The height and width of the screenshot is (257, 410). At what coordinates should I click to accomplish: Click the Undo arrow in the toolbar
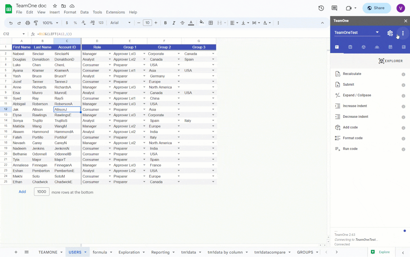tap(11, 23)
